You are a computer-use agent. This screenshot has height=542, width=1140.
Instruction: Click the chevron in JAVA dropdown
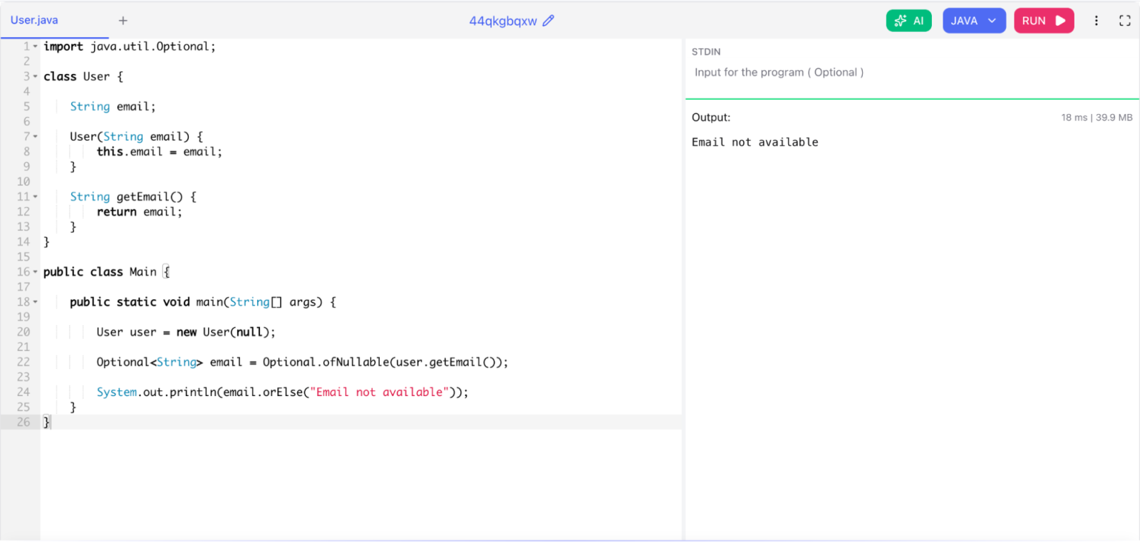992,21
